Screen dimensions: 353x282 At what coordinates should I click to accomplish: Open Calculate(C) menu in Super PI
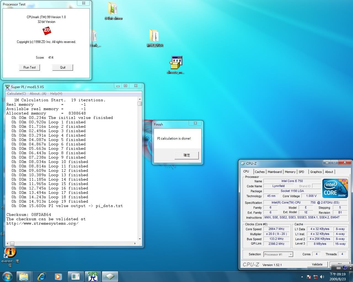click(x=17, y=94)
